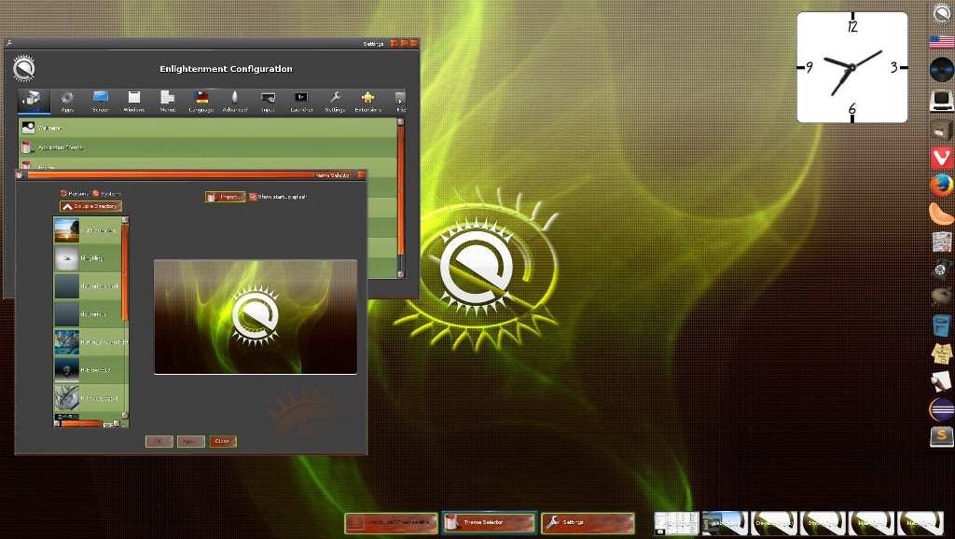This screenshot has height=539, width=955.
Task: Open the Settings category with wrench icon
Action: tap(335, 101)
